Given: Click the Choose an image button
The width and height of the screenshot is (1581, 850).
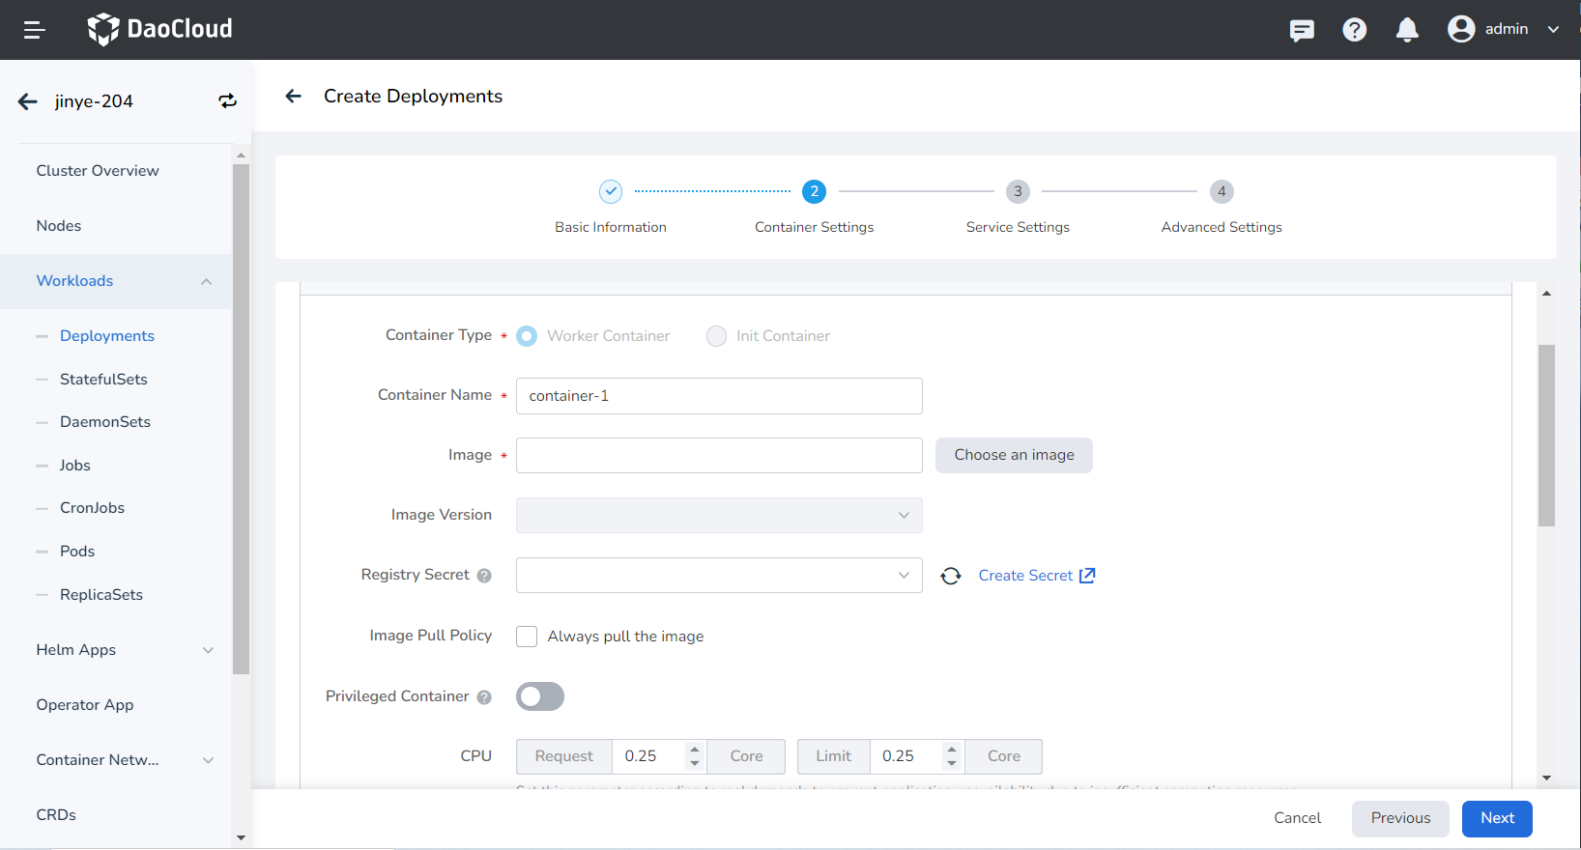Looking at the screenshot, I should point(1014,455).
